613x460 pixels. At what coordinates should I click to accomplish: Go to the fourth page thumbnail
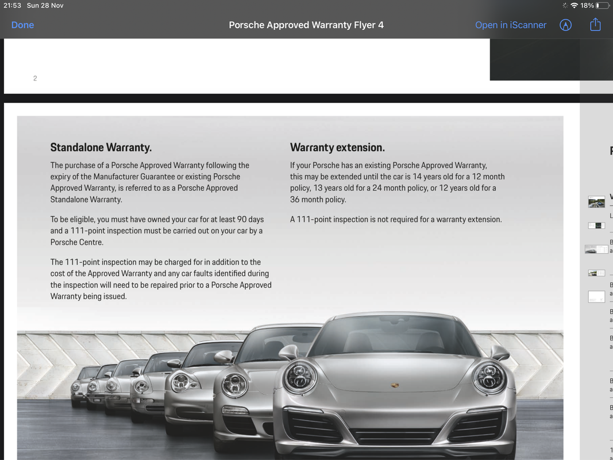coord(596,273)
